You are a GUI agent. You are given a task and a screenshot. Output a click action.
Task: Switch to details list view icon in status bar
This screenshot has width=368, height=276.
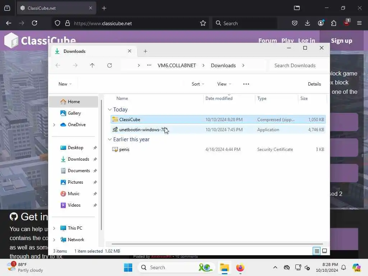coord(317,251)
